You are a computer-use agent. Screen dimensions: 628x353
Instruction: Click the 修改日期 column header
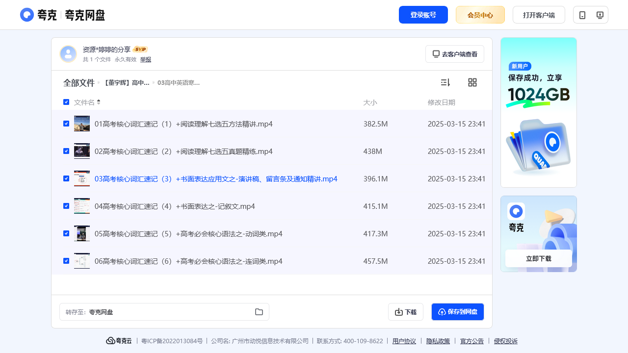pos(442,102)
